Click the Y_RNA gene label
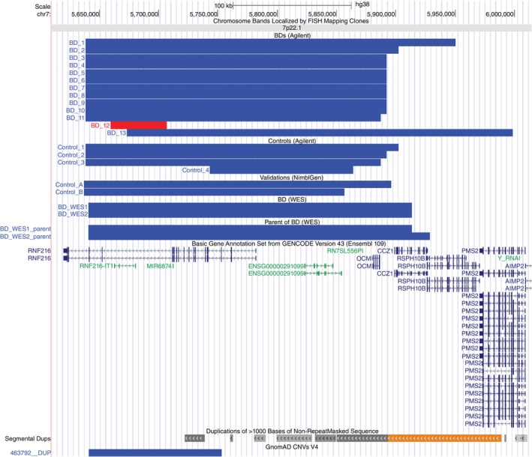This screenshot has width=532, height=457. (509, 258)
